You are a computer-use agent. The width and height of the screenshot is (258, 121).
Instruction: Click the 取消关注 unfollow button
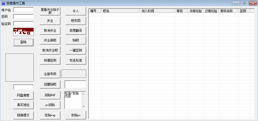(x=50, y=31)
